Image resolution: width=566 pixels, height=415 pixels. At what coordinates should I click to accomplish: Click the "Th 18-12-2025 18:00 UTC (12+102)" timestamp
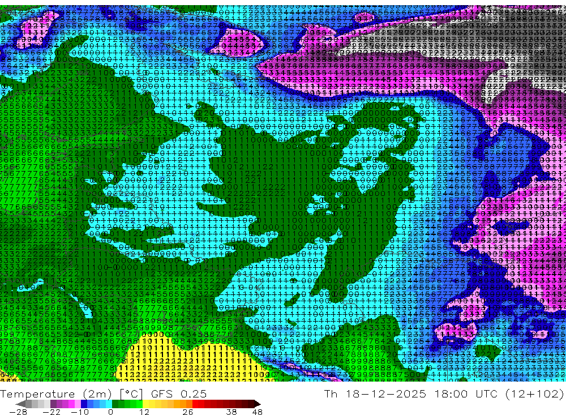click(444, 393)
